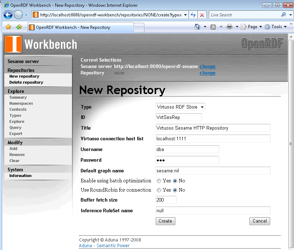This screenshot has height=250, width=294.
Task: Enable batch optimization Yes radio button
Action: (159, 181)
